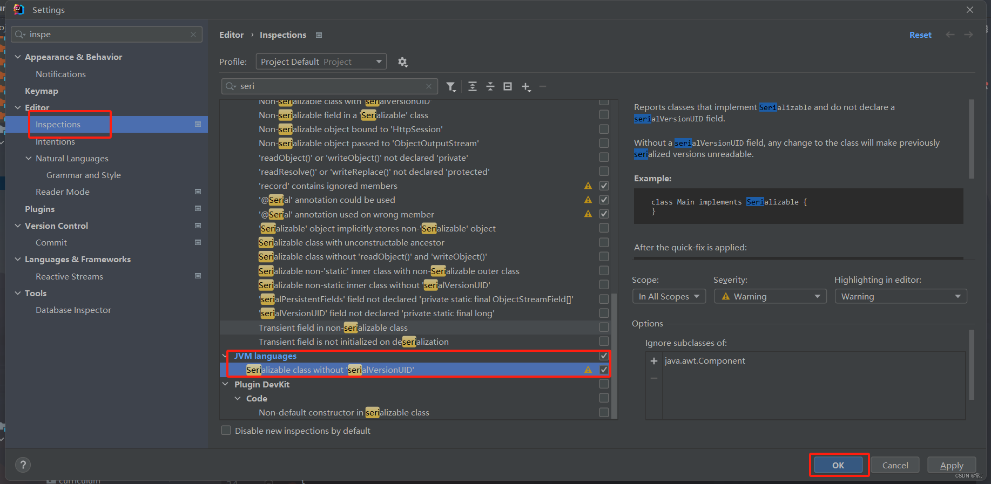
Task: Open the 'In All Scopes' scope dropdown
Action: pos(669,296)
